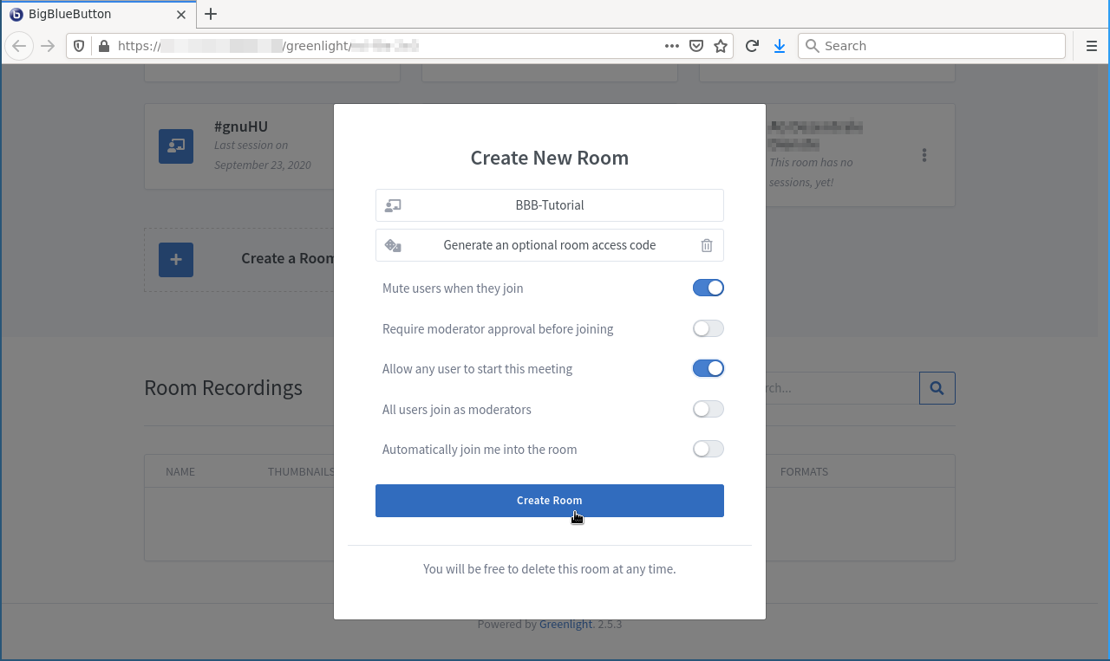Click the dice icon to generate access code

click(x=393, y=245)
